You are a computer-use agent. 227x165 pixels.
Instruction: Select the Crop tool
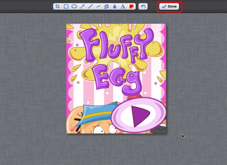click(x=58, y=6)
